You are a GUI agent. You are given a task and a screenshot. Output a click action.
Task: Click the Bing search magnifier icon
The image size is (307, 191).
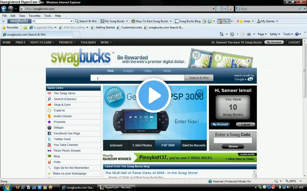pyautogui.click(x=300, y=8)
